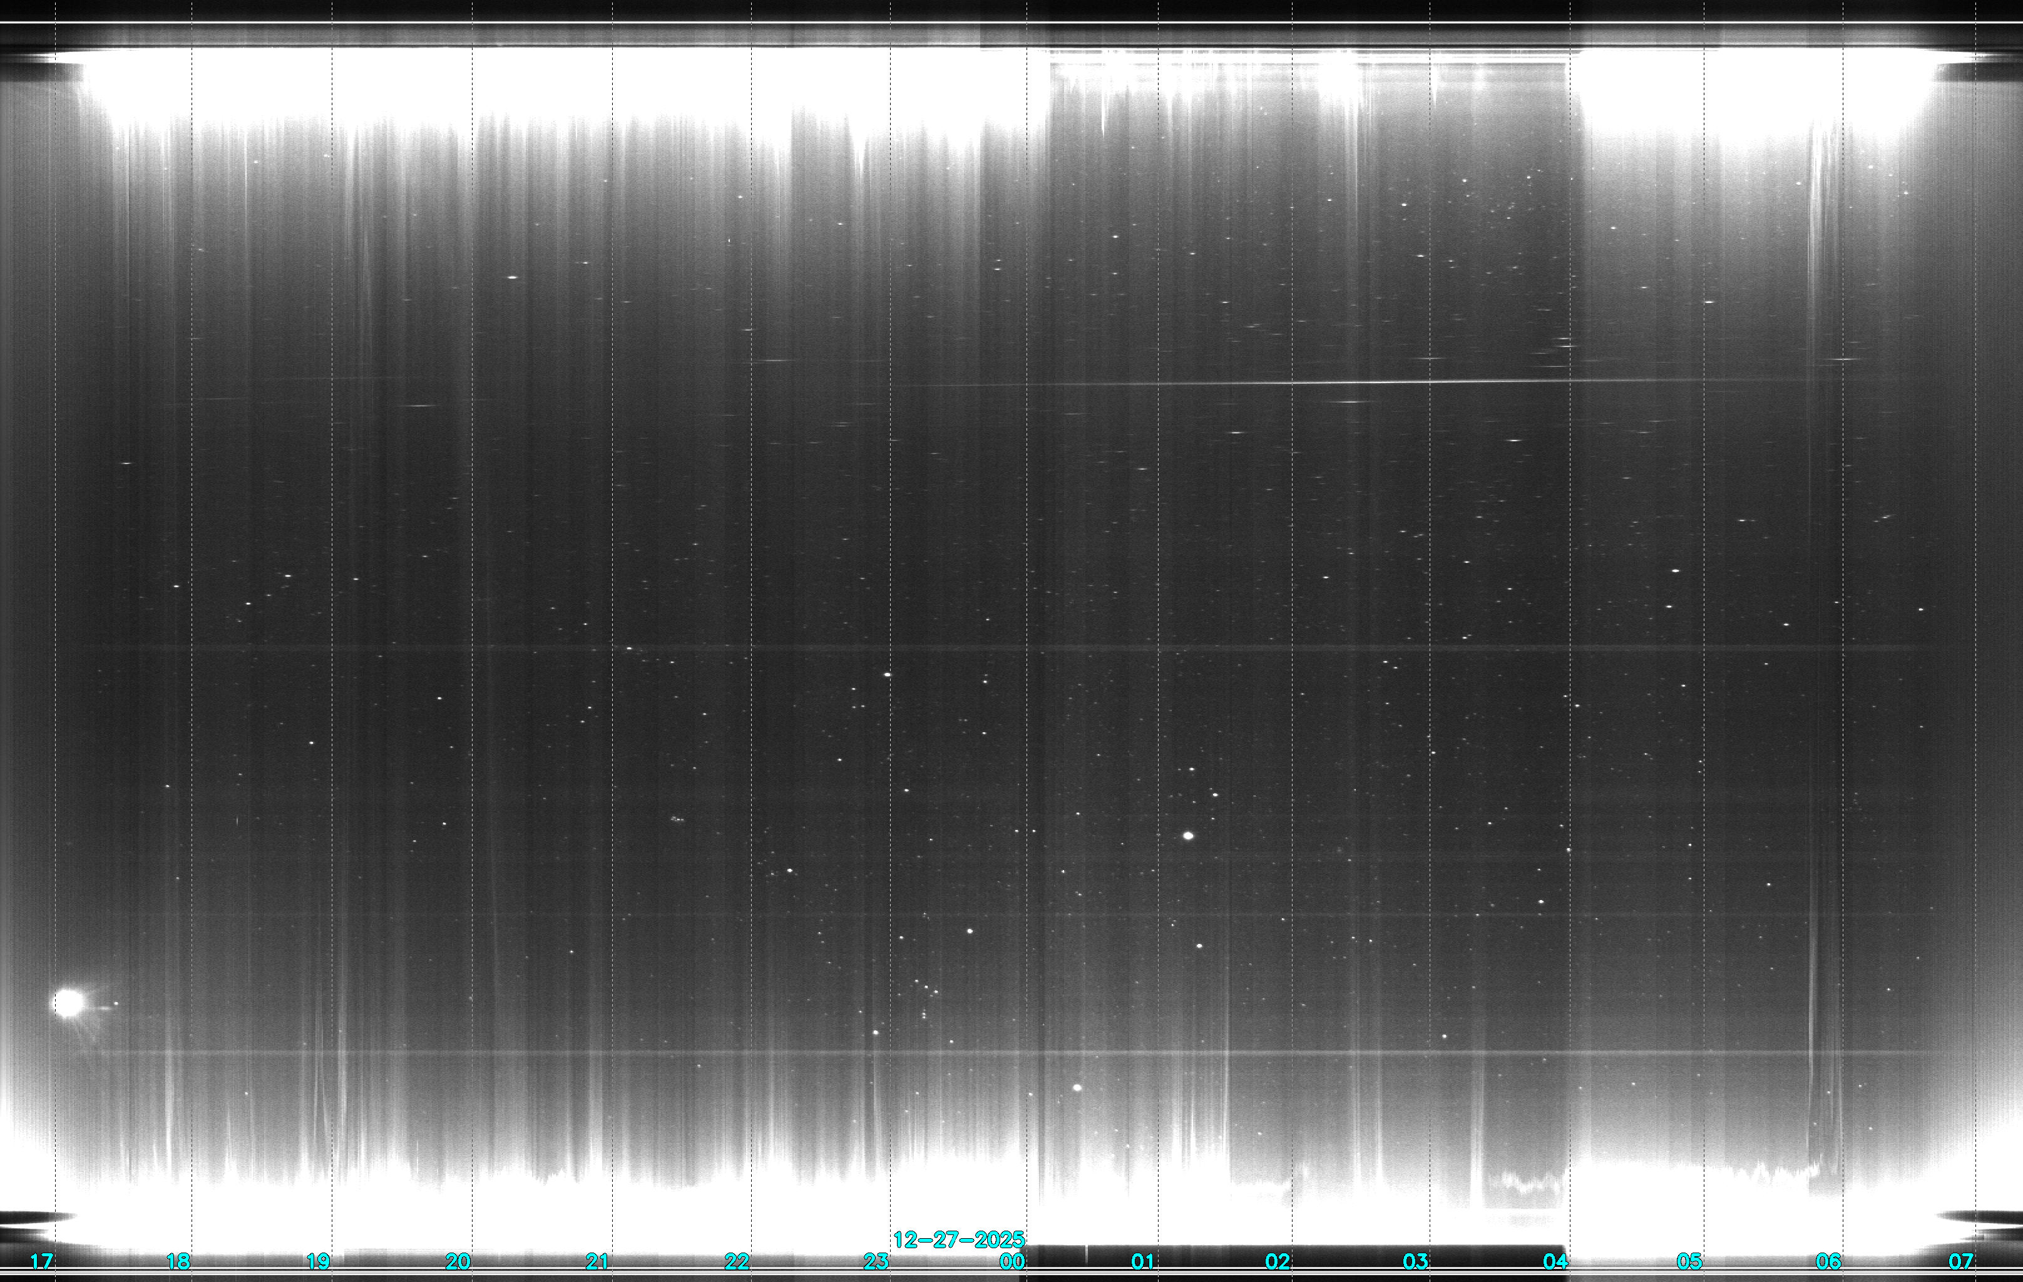The height and width of the screenshot is (1282, 2023).
Task: Select the 18 hour time label
Action: click(178, 1261)
